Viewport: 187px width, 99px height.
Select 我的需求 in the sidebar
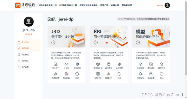point(29,61)
